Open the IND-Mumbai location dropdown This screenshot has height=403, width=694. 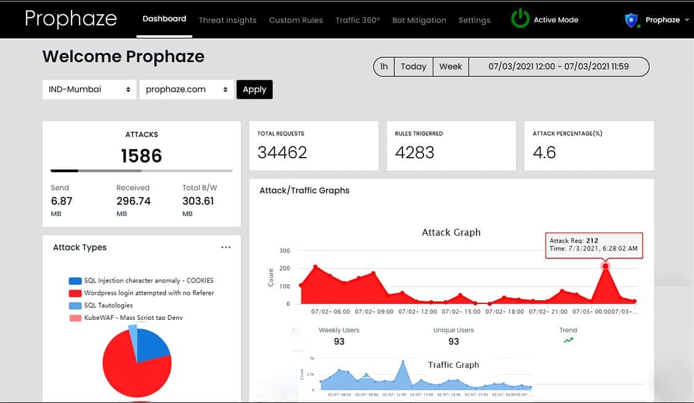(89, 89)
